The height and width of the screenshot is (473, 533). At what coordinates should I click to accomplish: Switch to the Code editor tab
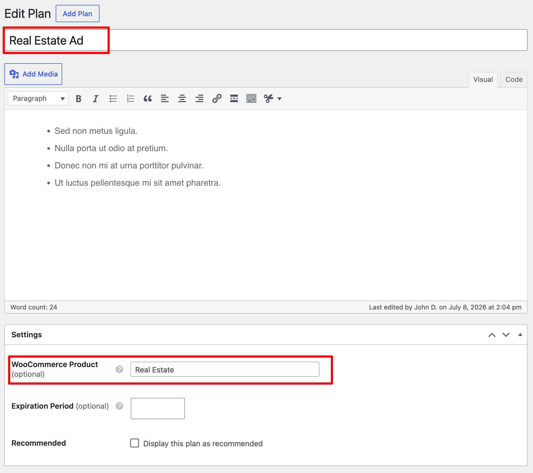click(x=514, y=79)
